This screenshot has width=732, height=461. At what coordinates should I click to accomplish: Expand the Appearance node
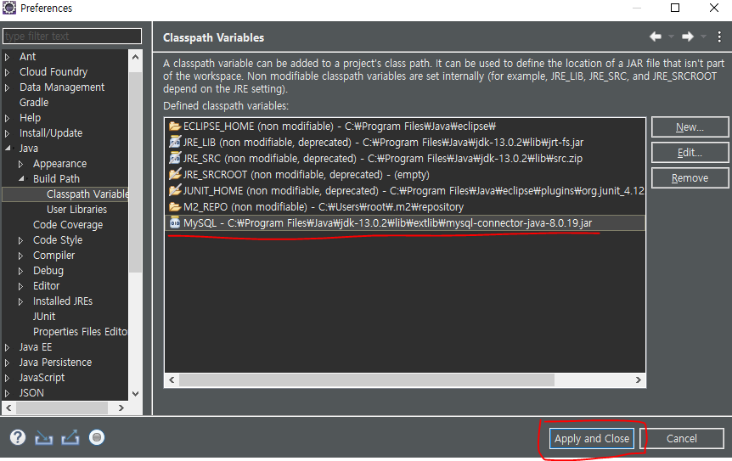click(21, 164)
